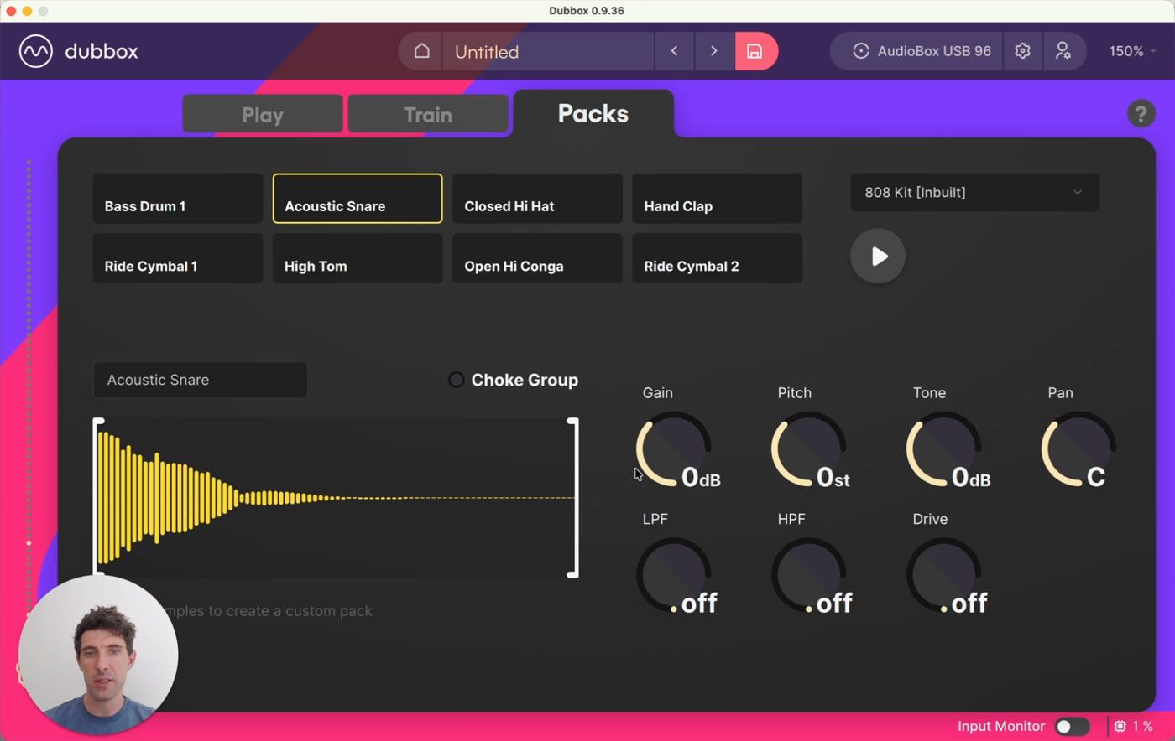Click the dubbox logo icon
The height and width of the screenshot is (741, 1175).
point(36,51)
